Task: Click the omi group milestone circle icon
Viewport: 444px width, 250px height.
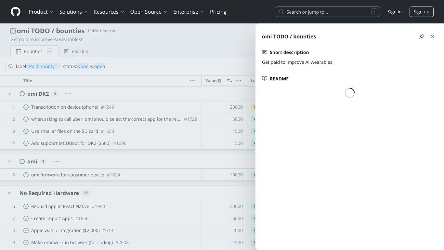Action: pyautogui.click(x=22, y=161)
